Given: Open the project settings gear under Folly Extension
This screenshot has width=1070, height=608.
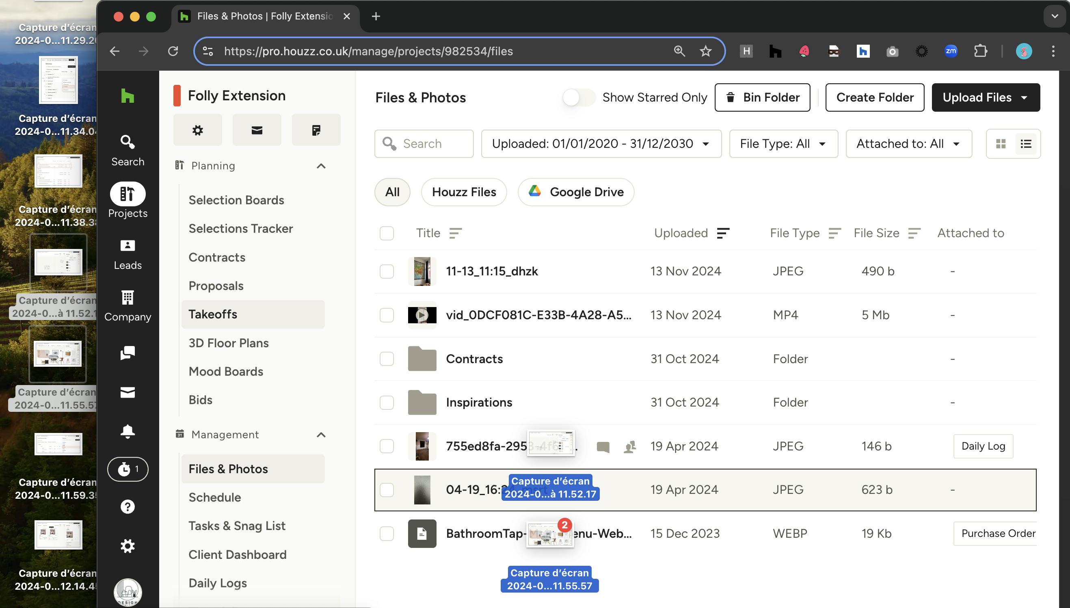Looking at the screenshot, I should [197, 130].
